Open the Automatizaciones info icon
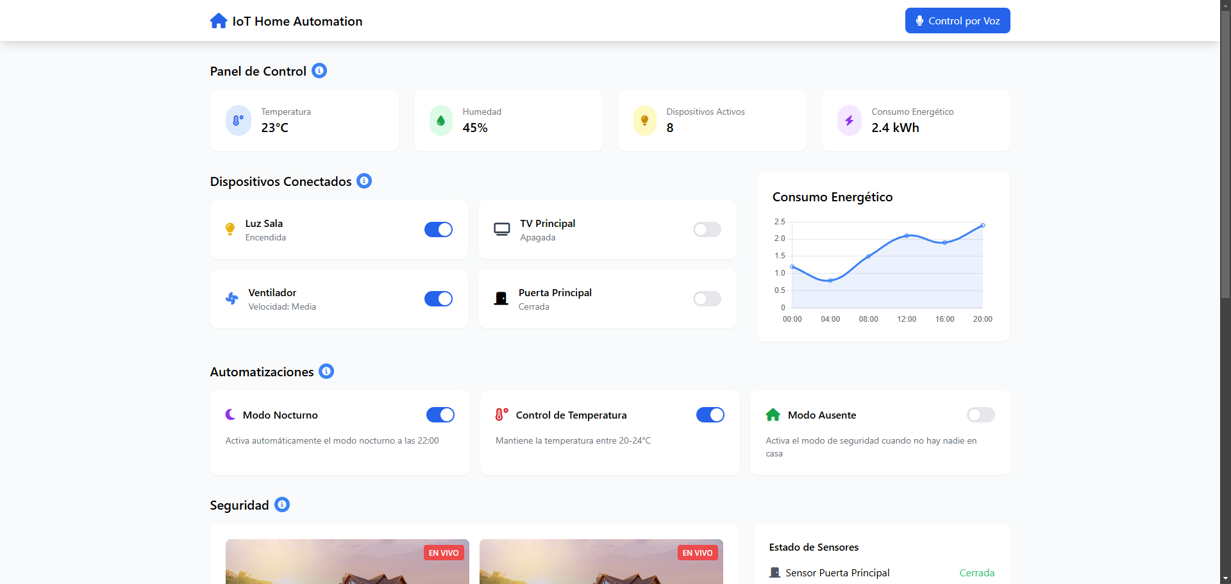This screenshot has width=1231, height=584. pos(326,371)
